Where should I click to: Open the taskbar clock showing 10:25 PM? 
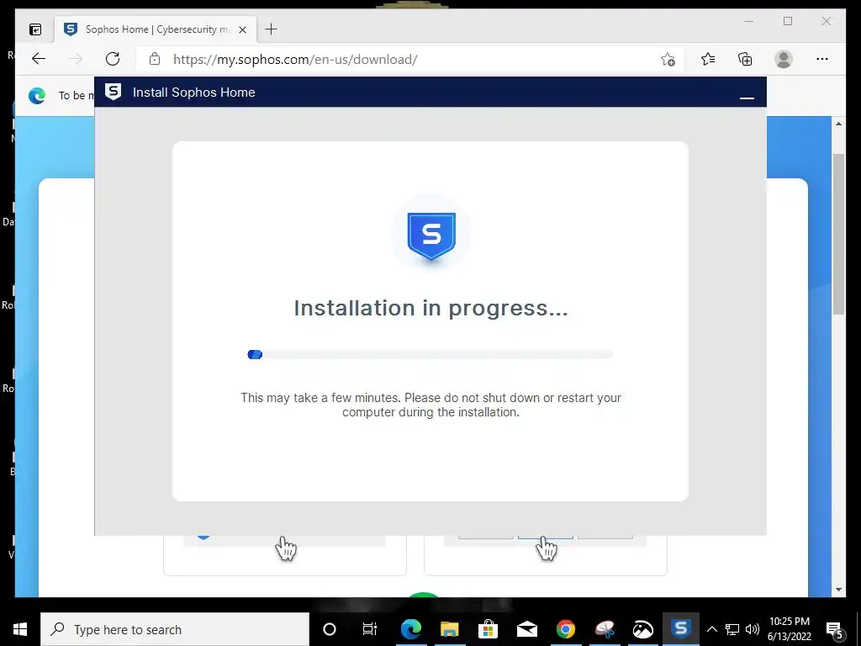click(x=790, y=629)
